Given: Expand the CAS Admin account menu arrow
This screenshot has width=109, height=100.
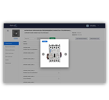Looking at the screenshot, I should point(98,26).
